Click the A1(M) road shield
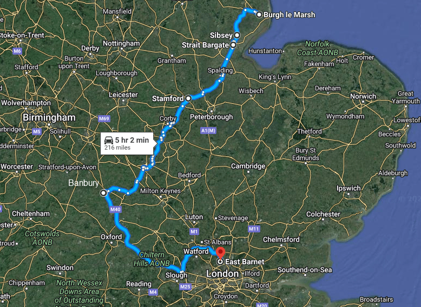This screenshot has height=307, width=421. [x=208, y=131]
